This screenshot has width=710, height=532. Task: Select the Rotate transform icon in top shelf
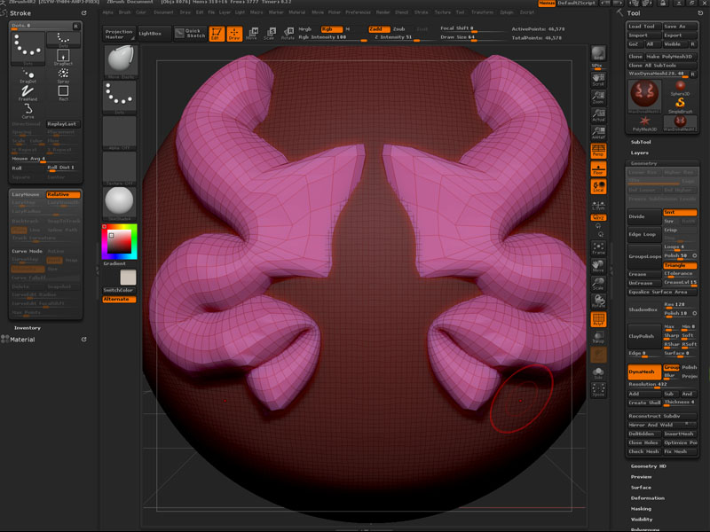288,34
